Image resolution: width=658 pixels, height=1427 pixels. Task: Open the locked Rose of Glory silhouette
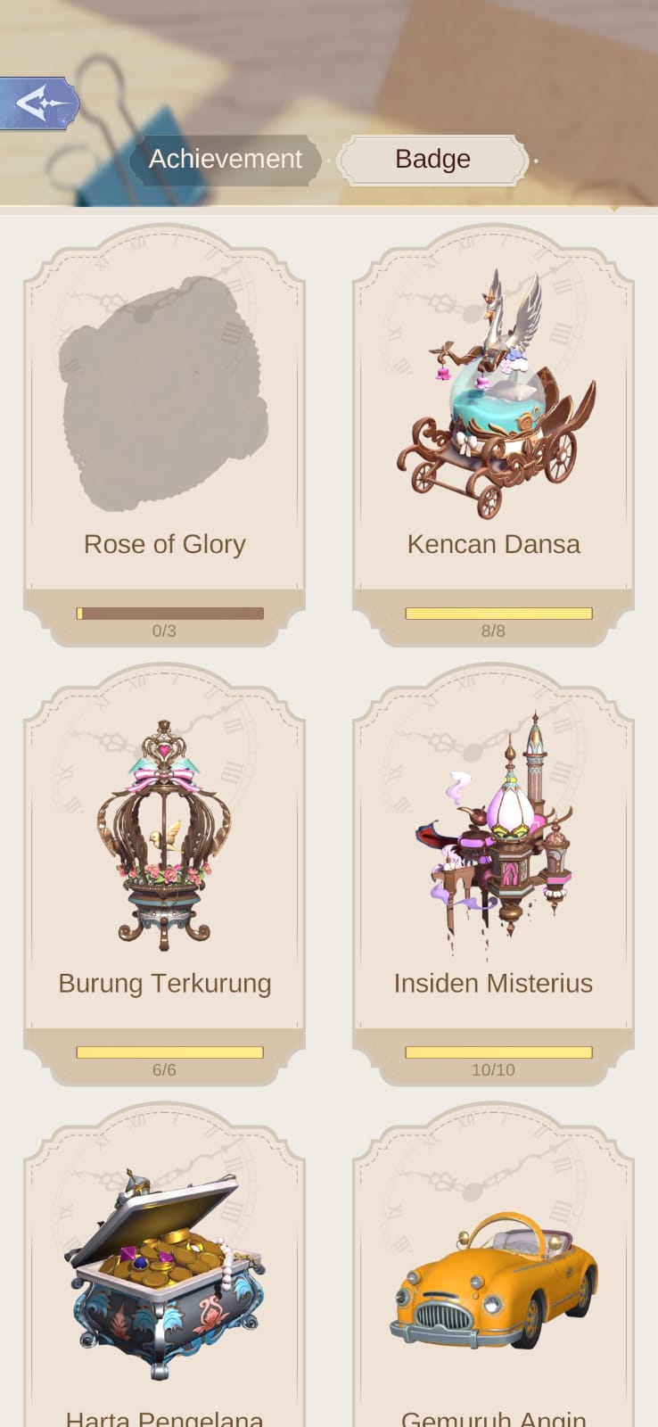(163, 393)
